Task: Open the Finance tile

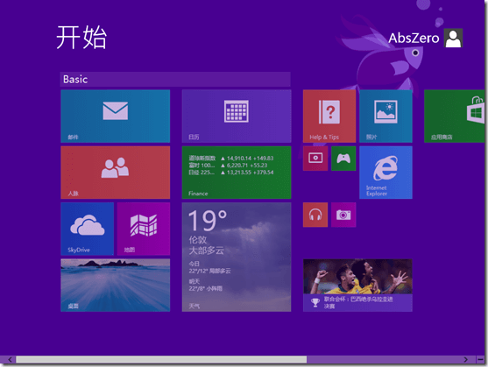Action: tap(237, 173)
